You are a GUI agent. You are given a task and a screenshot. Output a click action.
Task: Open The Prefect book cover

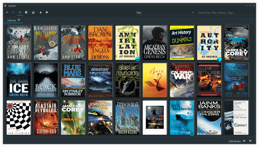pyautogui.click(x=127, y=80)
